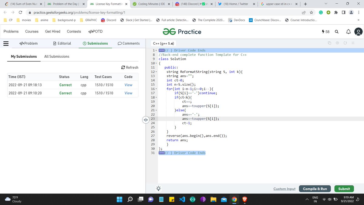The width and height of the screenshot is (364, 205).
Task: Open a new browser tab with plus button
Action: point(305,4)
